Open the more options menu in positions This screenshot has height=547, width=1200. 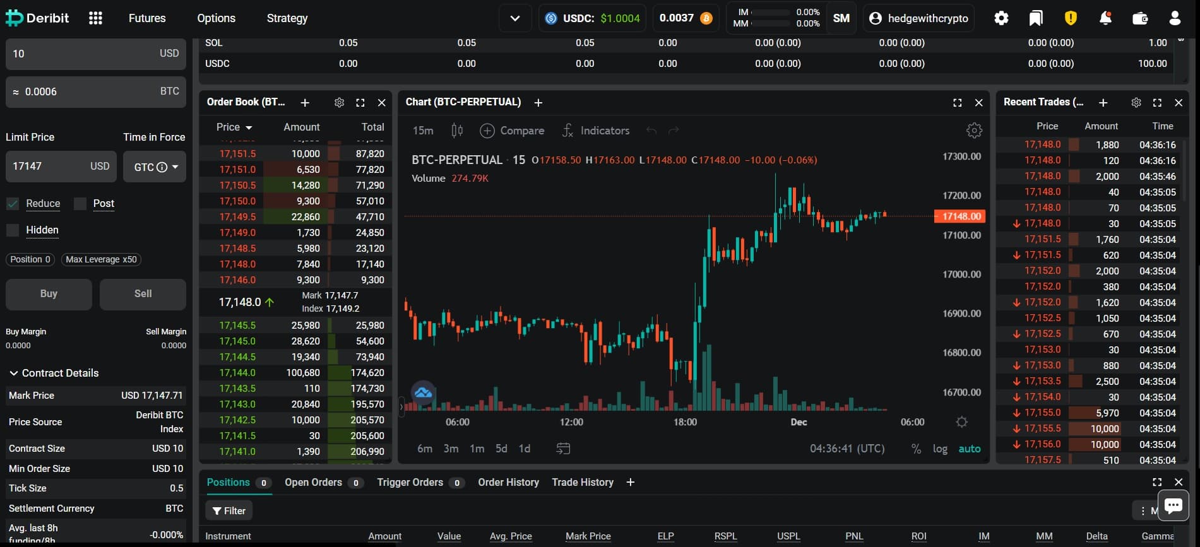(1143, 510)
